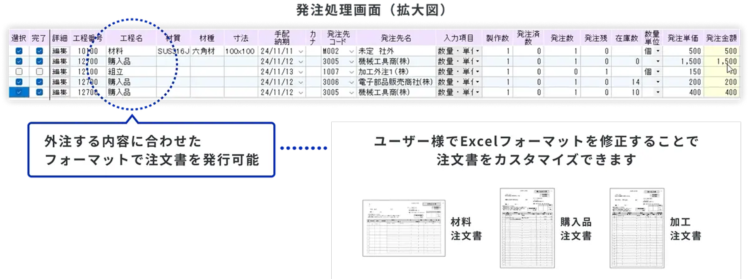Screen dimensions: 749x279
Task: Click the 加工注文書 document thumbnail
Action: coord(637,228)
